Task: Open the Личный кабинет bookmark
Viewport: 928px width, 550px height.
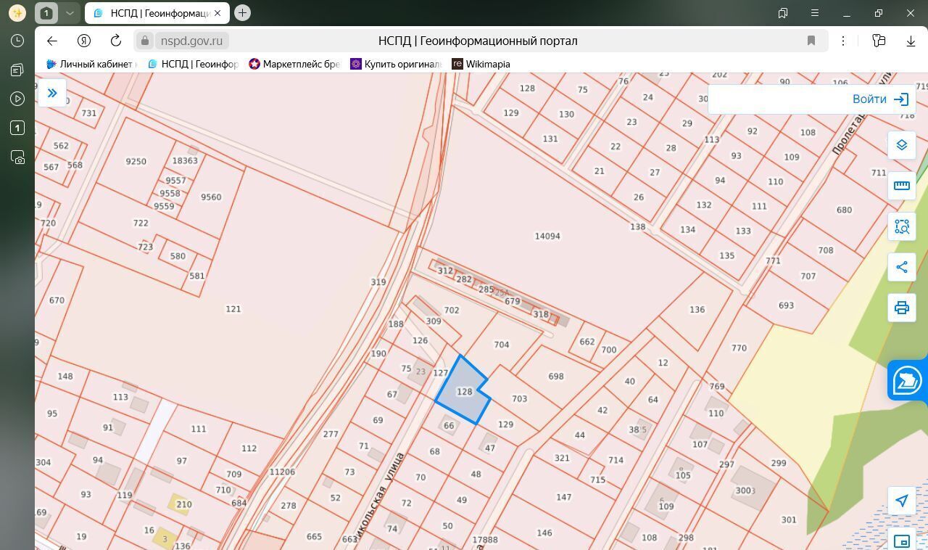Action: click(x=91, y=64)
